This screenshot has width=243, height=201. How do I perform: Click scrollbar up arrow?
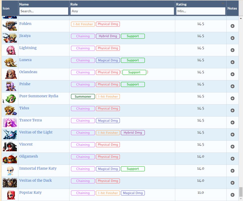click(241, 18)
